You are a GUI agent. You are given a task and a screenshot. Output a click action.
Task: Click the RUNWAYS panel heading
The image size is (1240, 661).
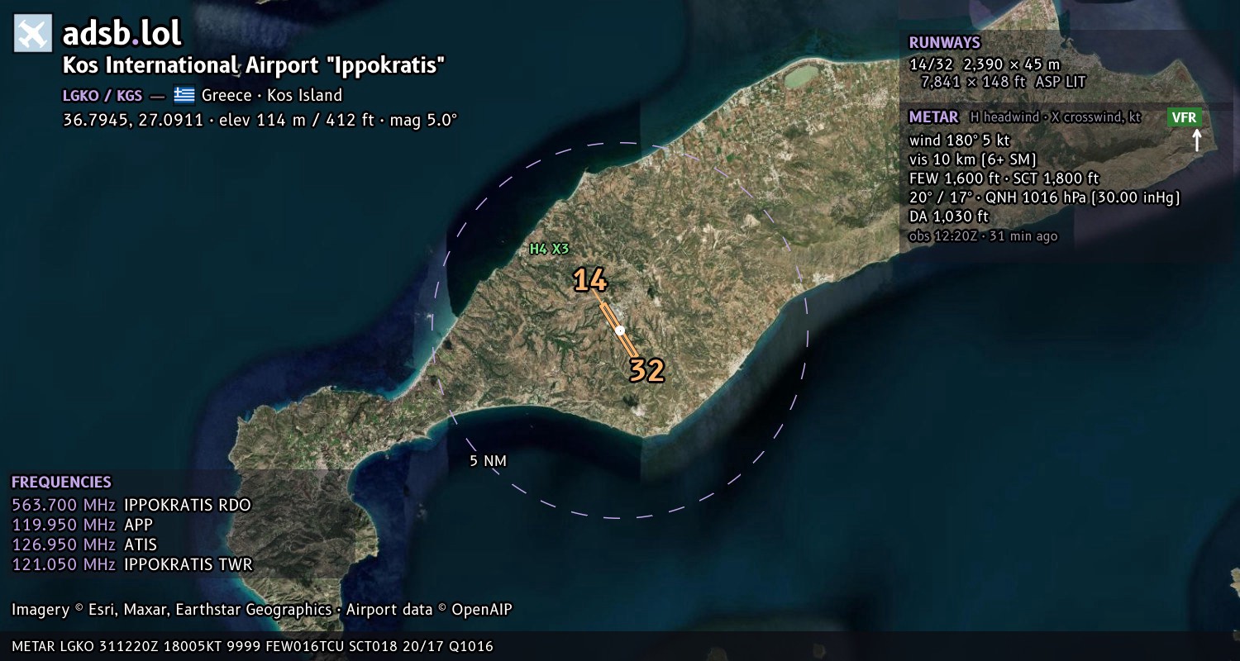[944, 43]
